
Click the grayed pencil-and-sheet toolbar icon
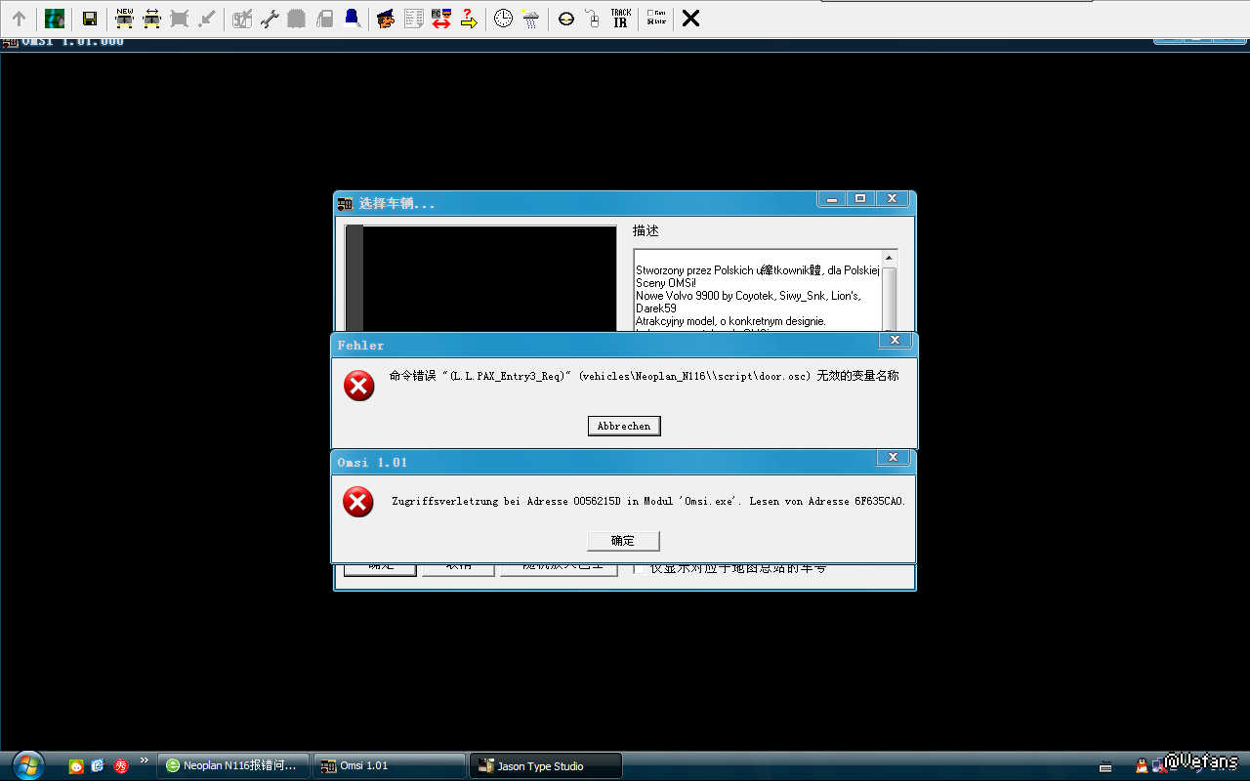click(242, 19)
